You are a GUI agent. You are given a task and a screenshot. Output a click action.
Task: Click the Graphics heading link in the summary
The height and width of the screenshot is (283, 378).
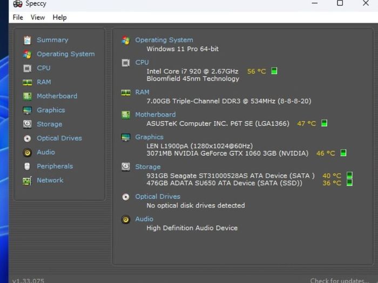click(149, 137)
